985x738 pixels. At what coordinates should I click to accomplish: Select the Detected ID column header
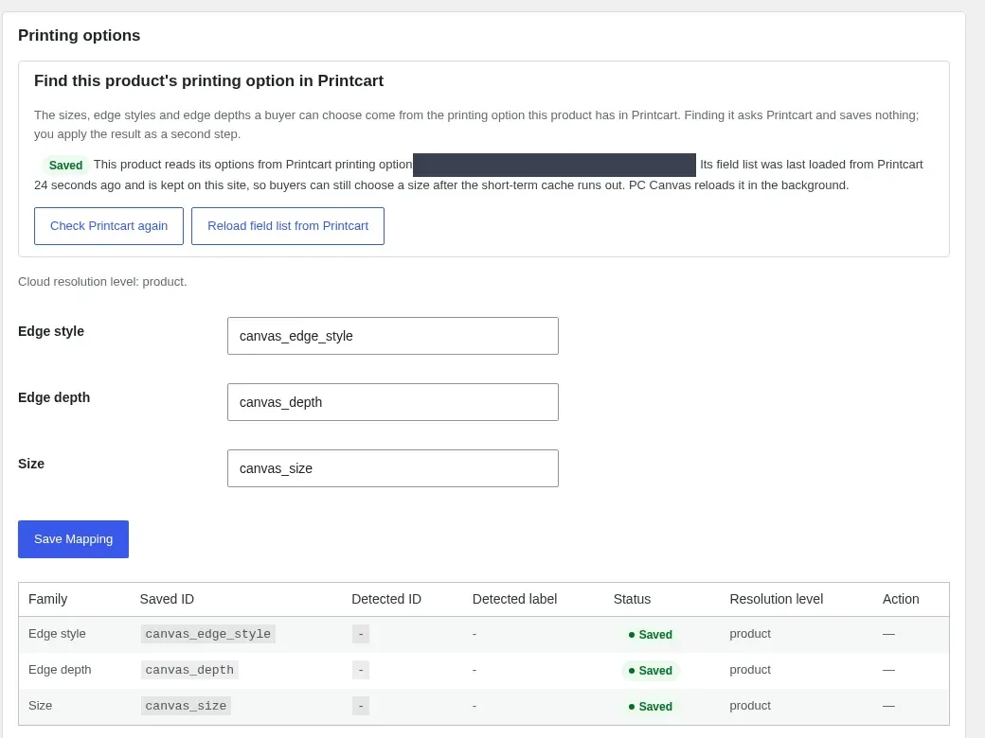pos(386,599)
